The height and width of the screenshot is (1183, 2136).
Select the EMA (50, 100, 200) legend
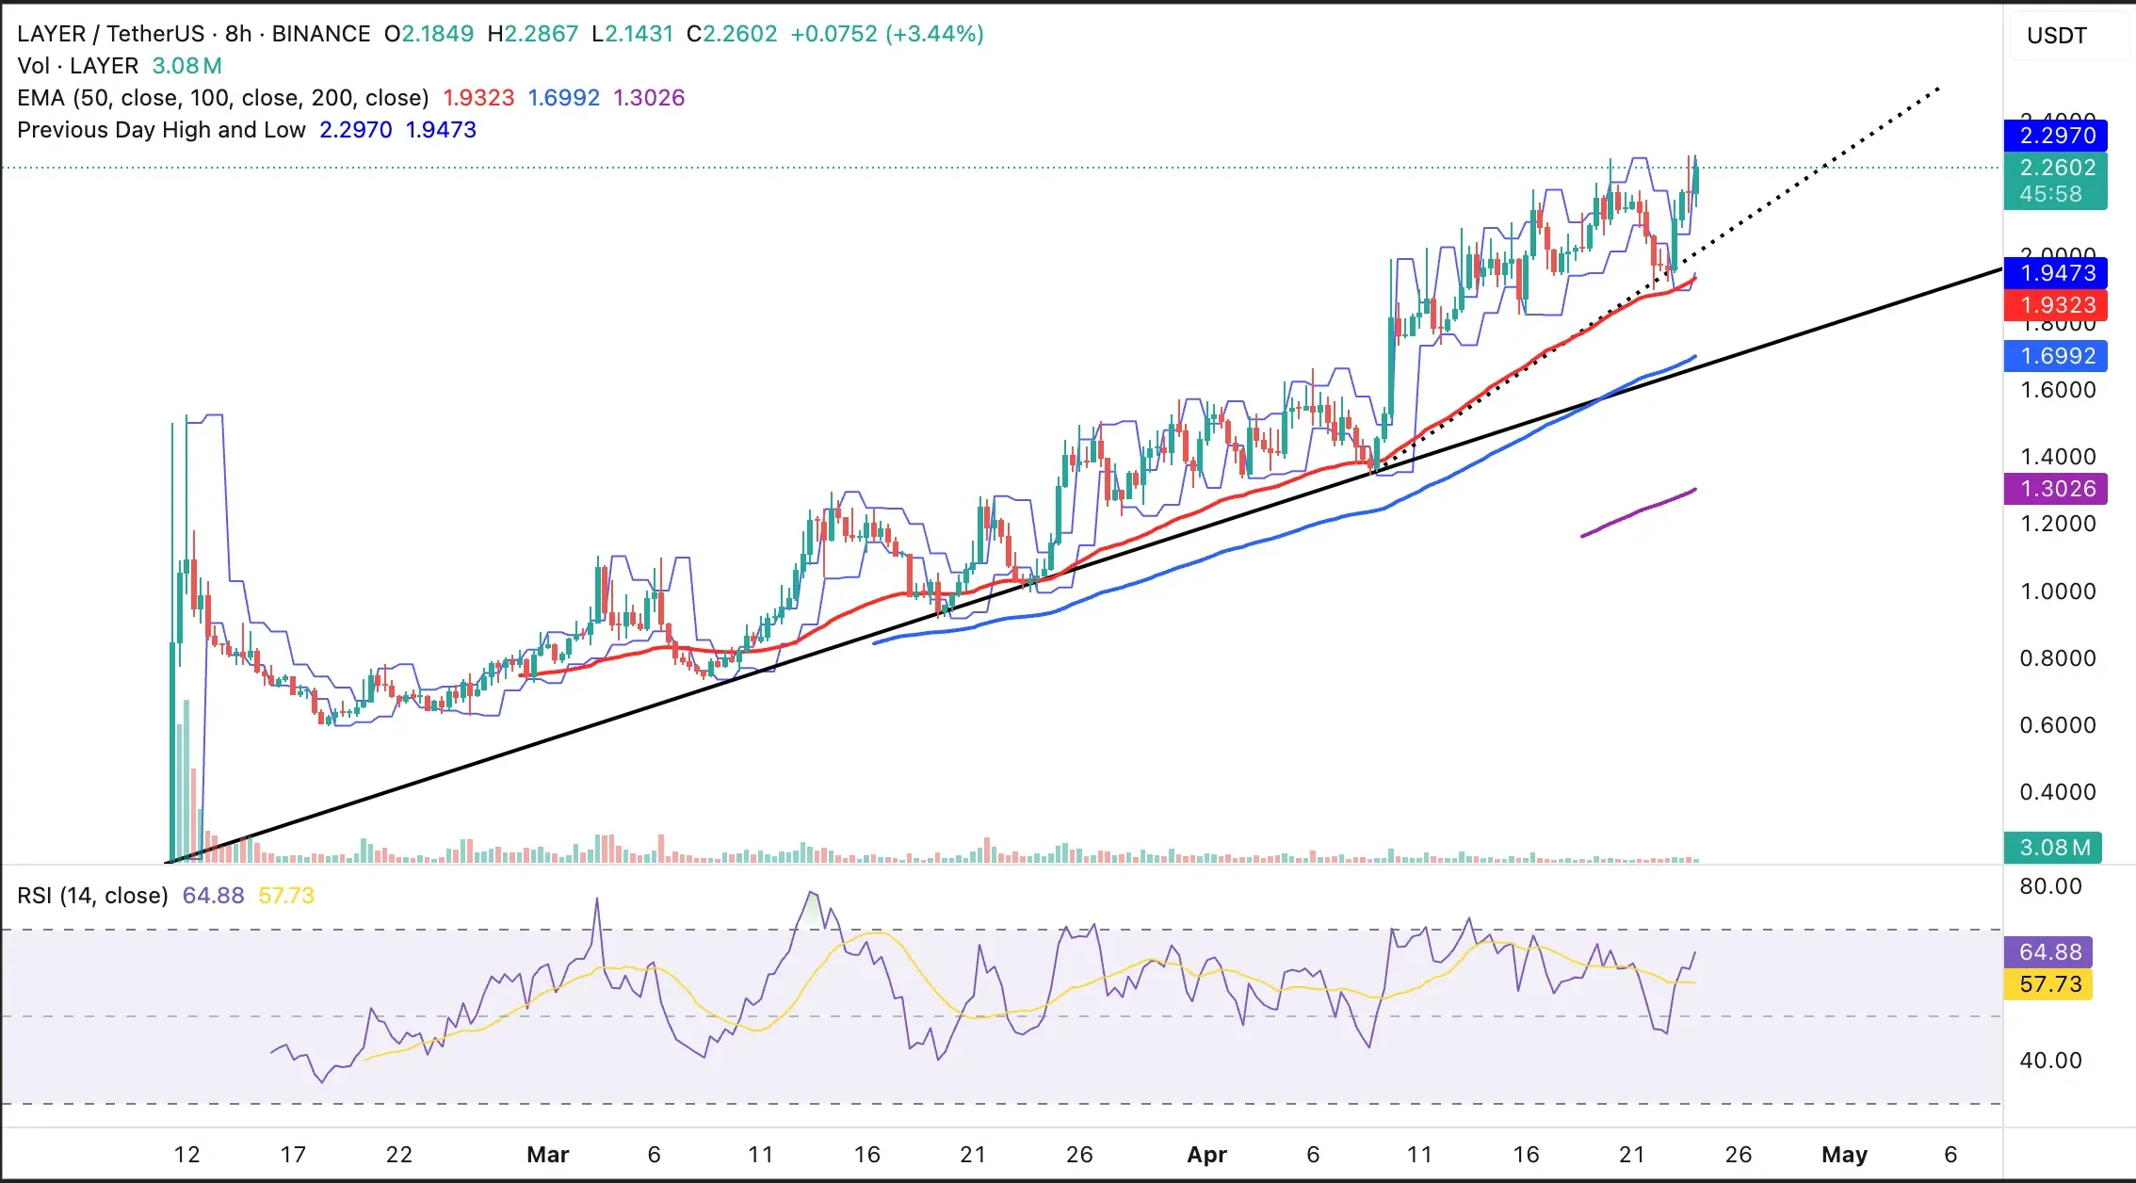[x=222, y=98]
